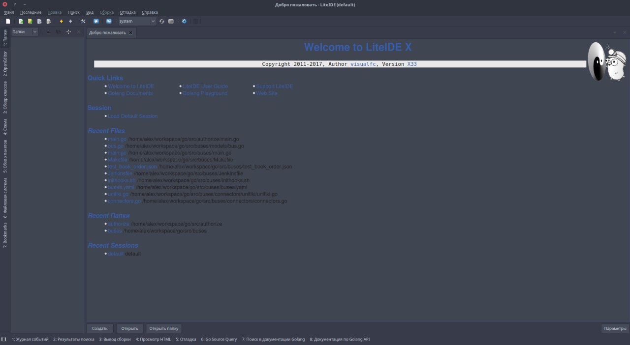Show the 4: Просмотр HTML bottom panel
Viewport: 630px width, 345px height.
153,339
